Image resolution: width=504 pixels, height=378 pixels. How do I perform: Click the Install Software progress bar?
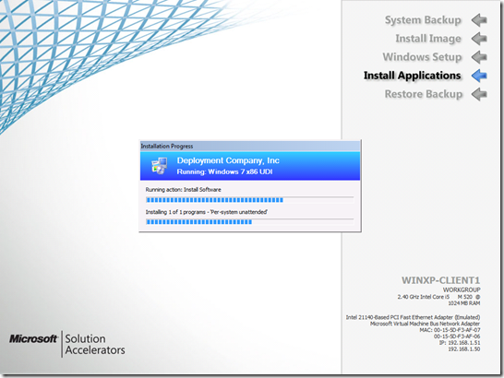(250, 200)
